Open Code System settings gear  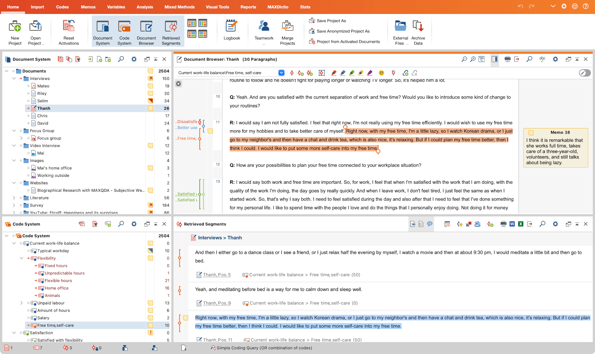[x=134, y=224]
